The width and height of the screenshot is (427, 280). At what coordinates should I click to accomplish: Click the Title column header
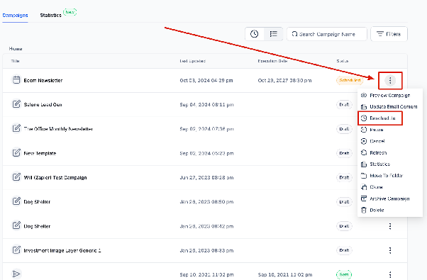click(16, 61)
